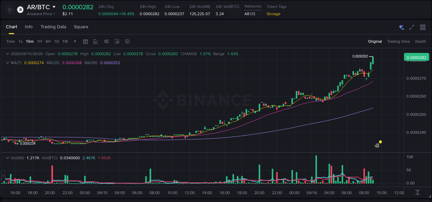Click the Arweave coin logo
The image size is (432, 202).
[x=20, y=10]
